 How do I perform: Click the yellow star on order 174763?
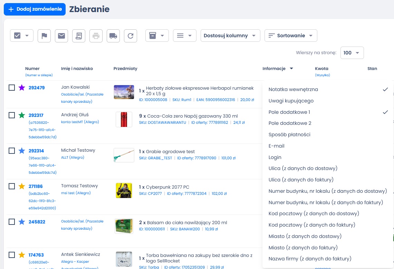coord(22,255)
